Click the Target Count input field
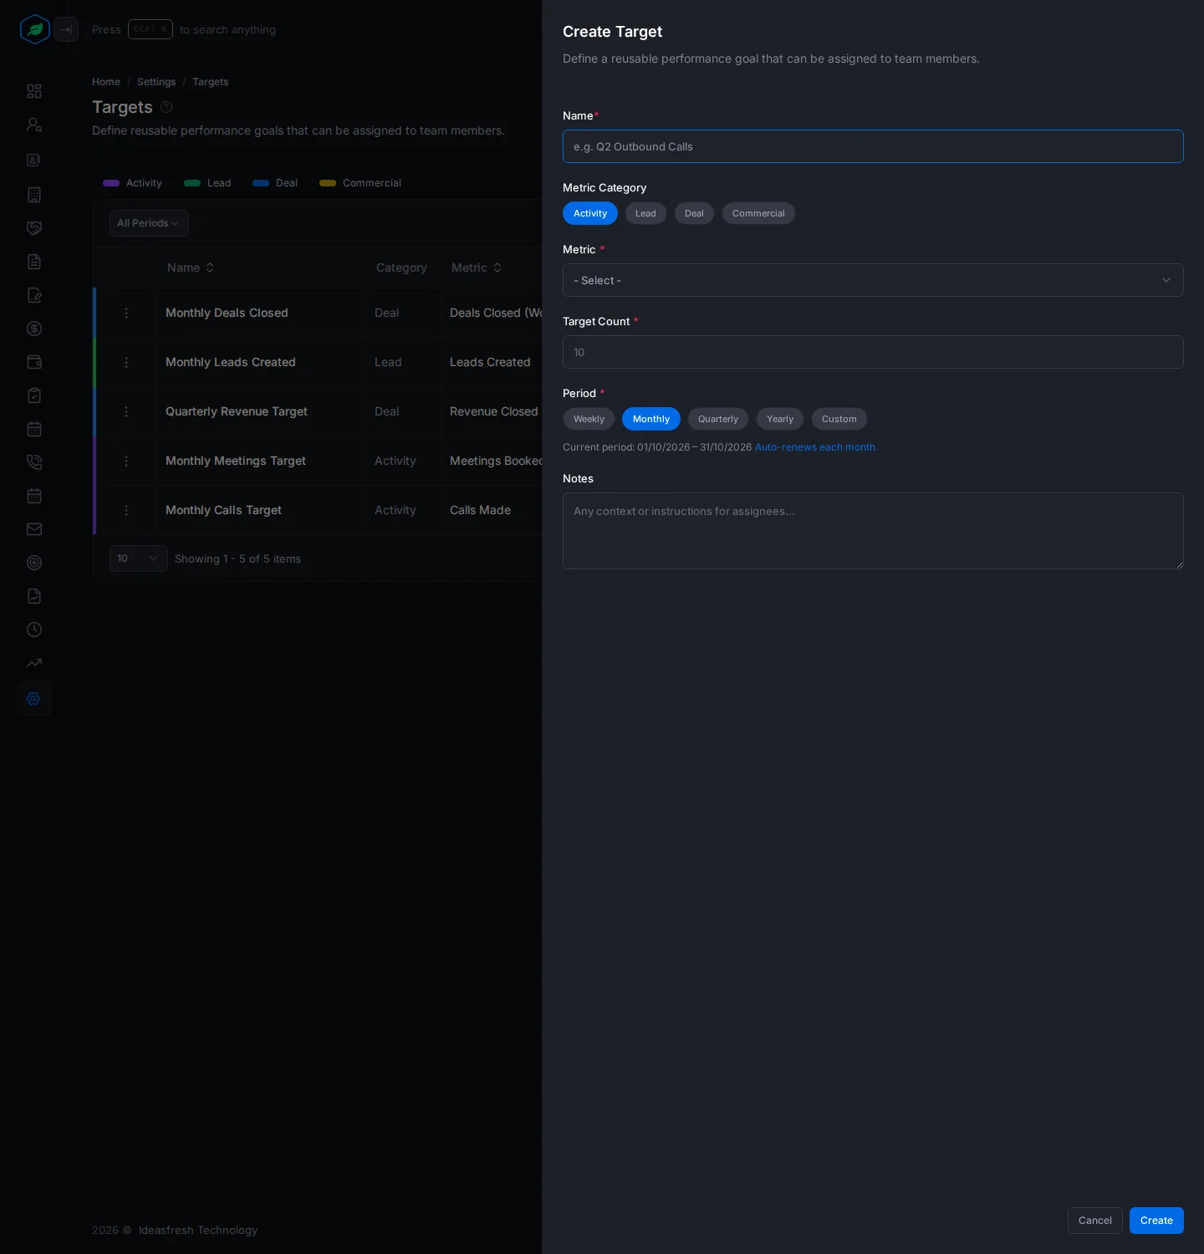Image resolution: width=1204 pixels, height=1254 pixels. 873,352
